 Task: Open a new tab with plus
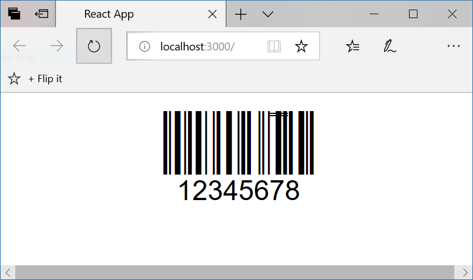coord(240,14)
